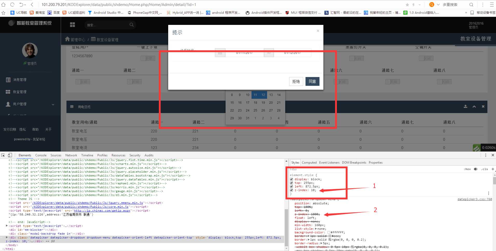Expand the selected datepicker div node
The image size is (496, 251).
7,237
